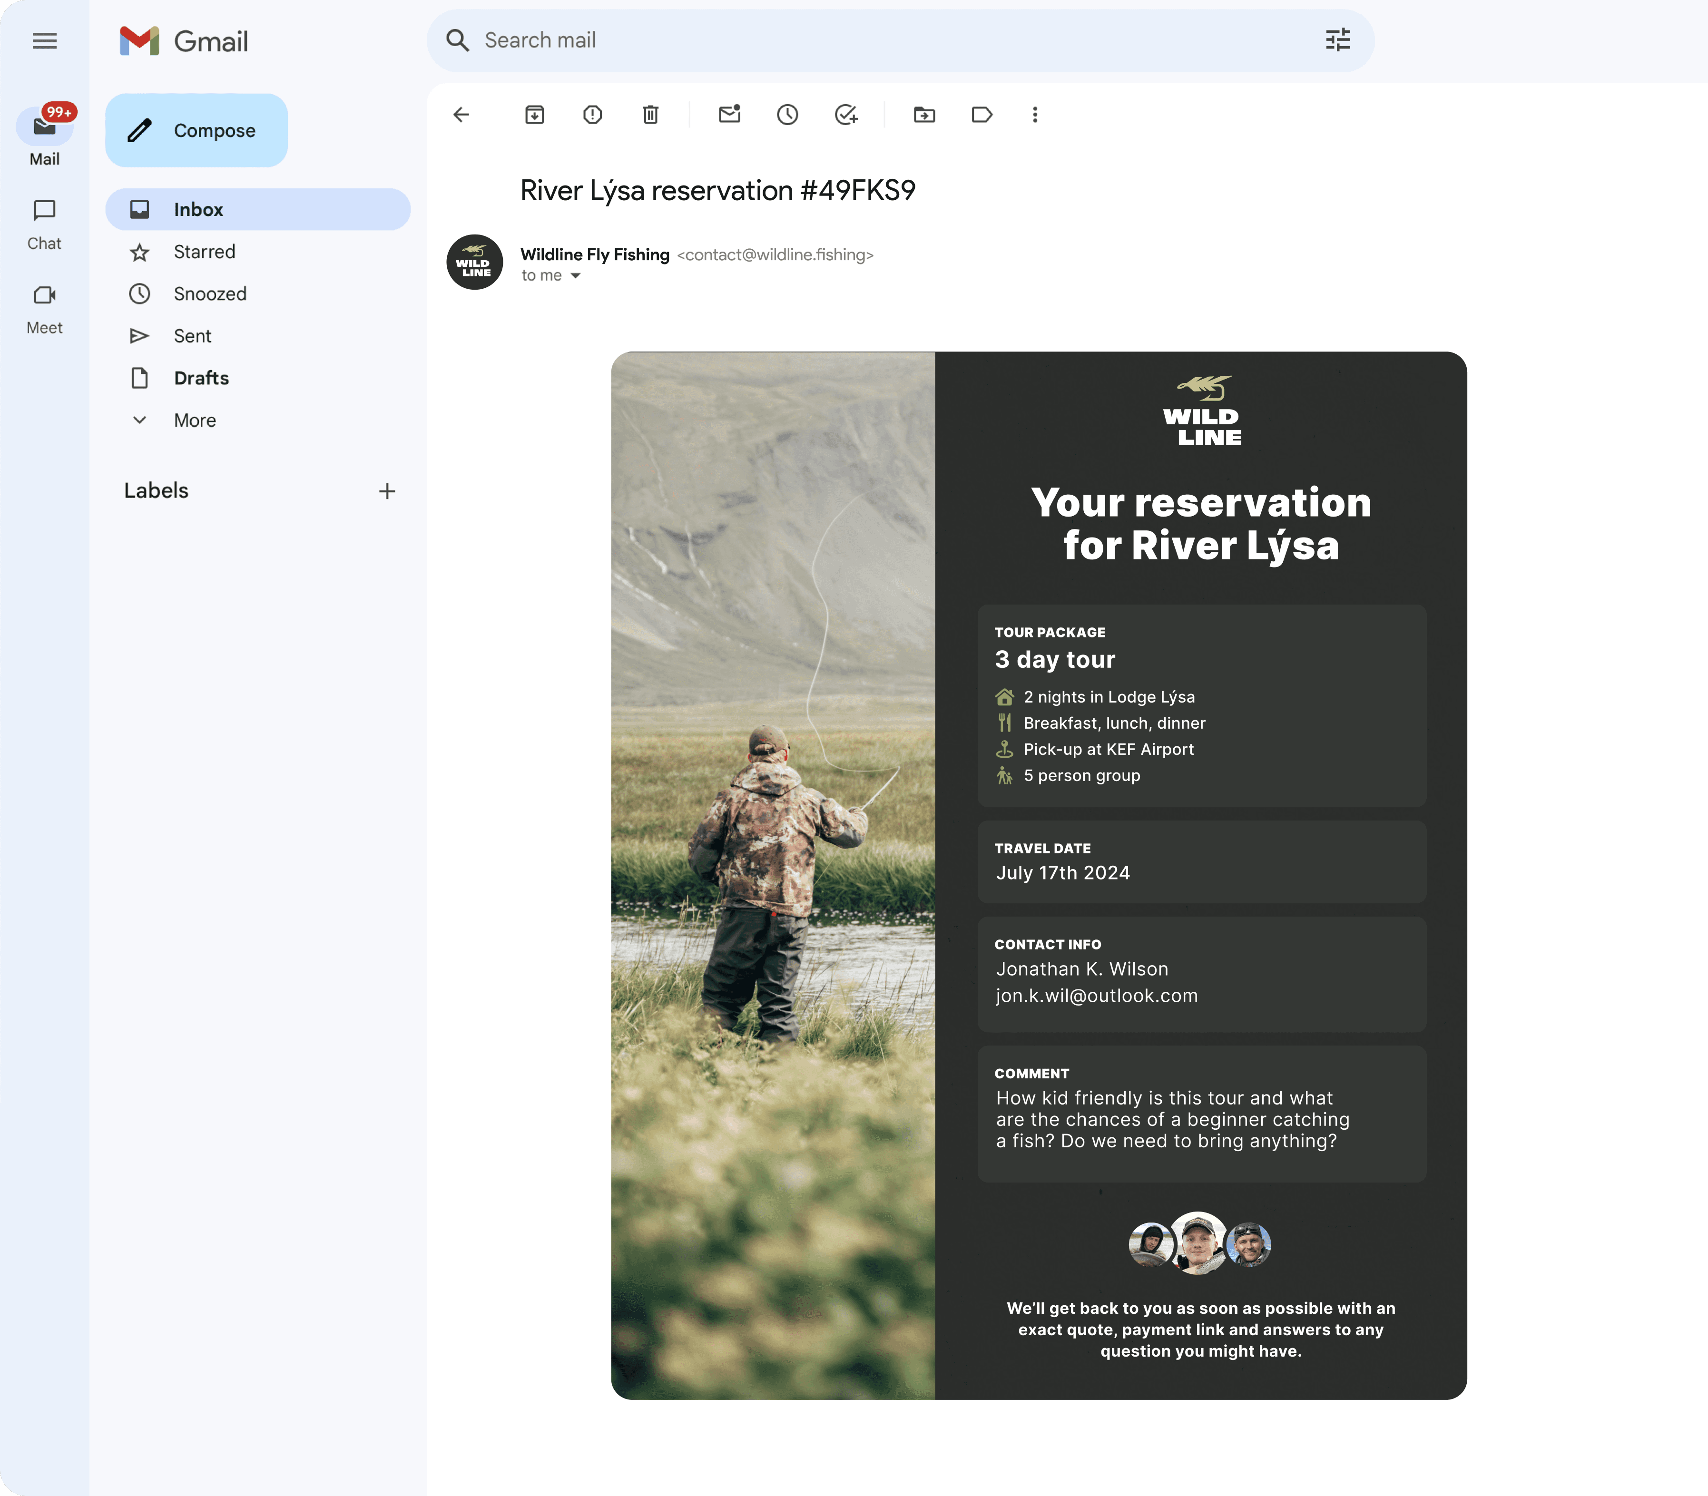This screenshot has width=1708, height=1496.
Task: Mark email as unread icon
Action: [x=730, y=114]
